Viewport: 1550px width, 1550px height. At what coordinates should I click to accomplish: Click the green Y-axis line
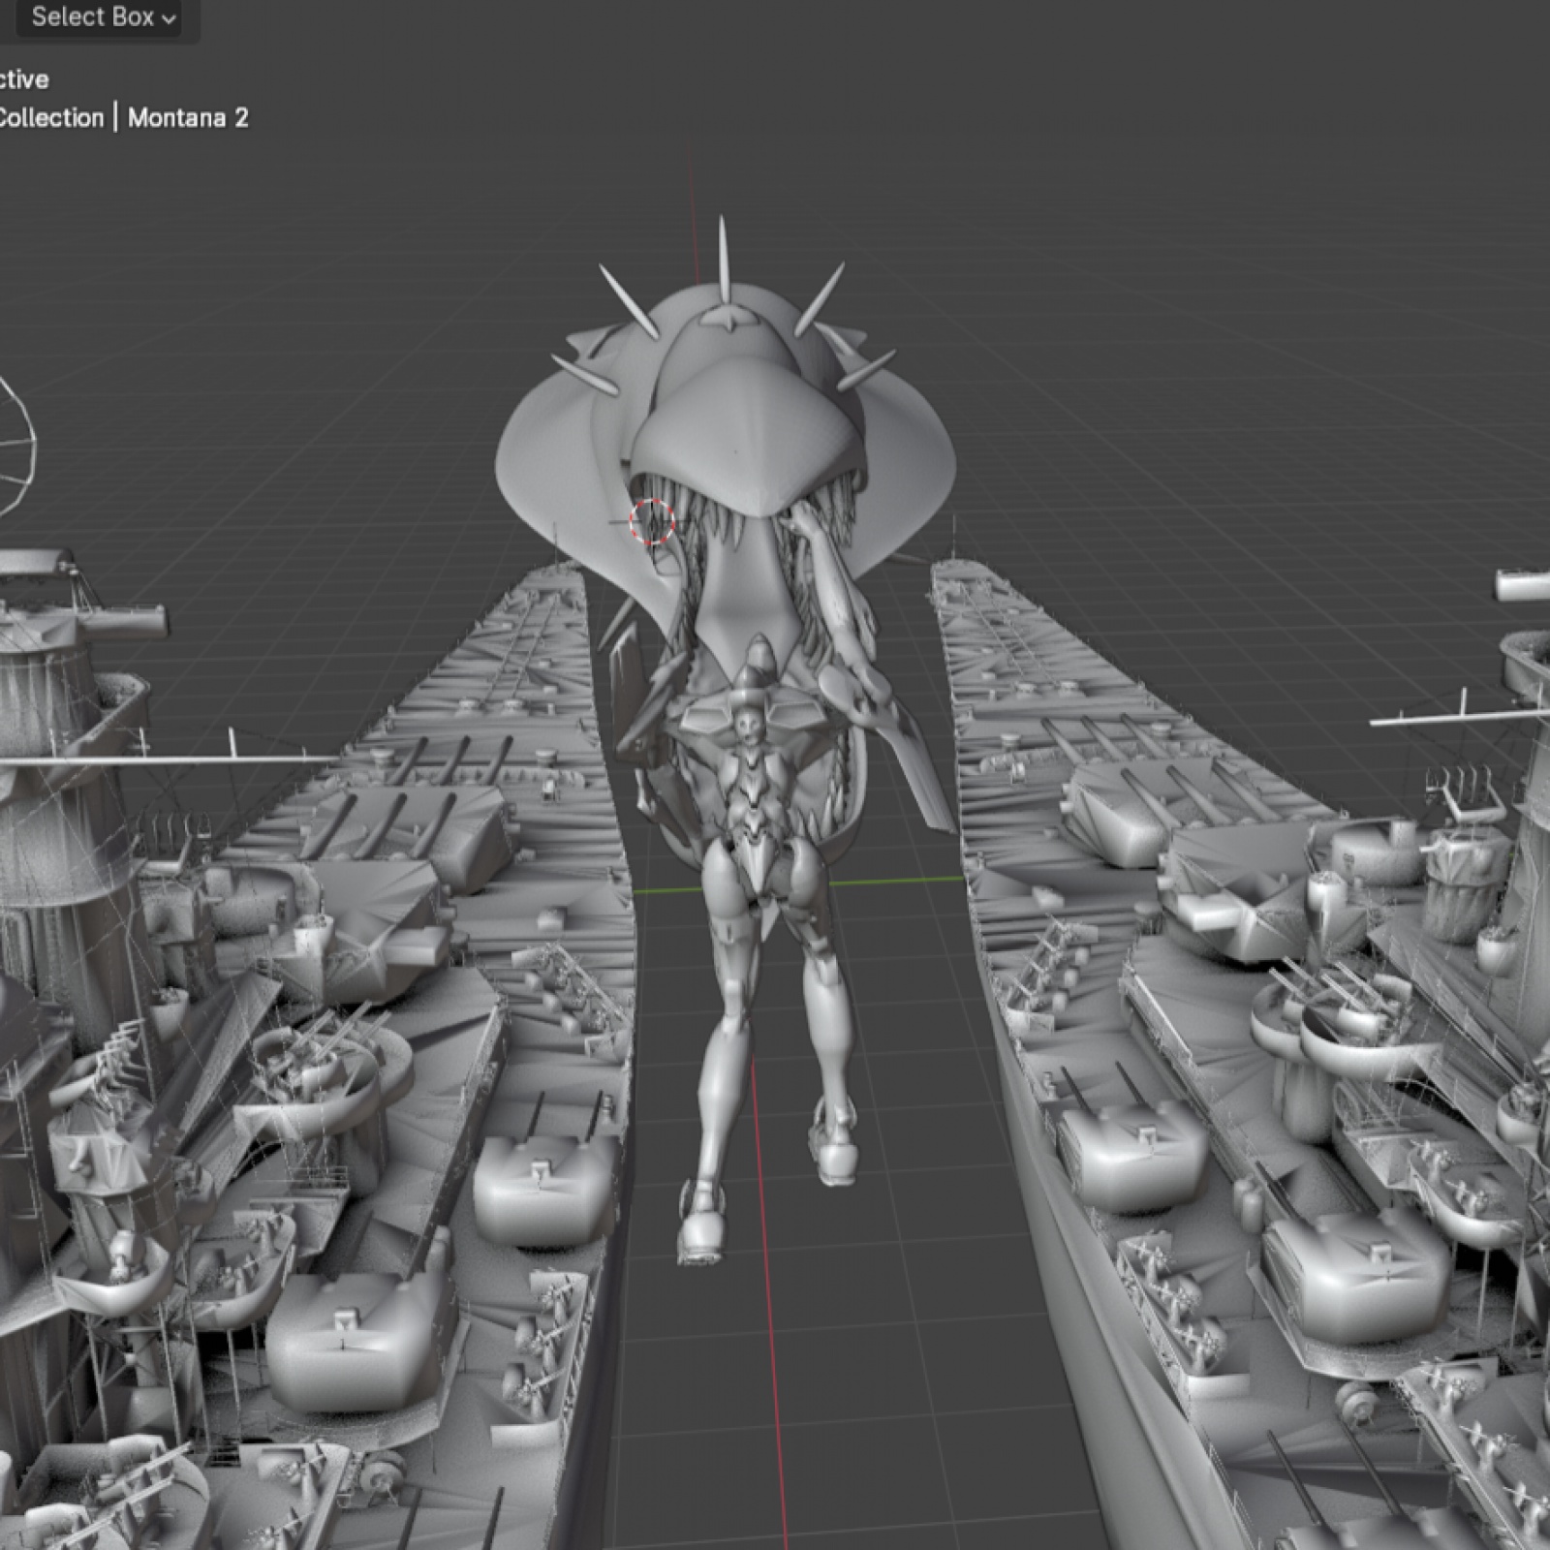[x=891, y=882]
